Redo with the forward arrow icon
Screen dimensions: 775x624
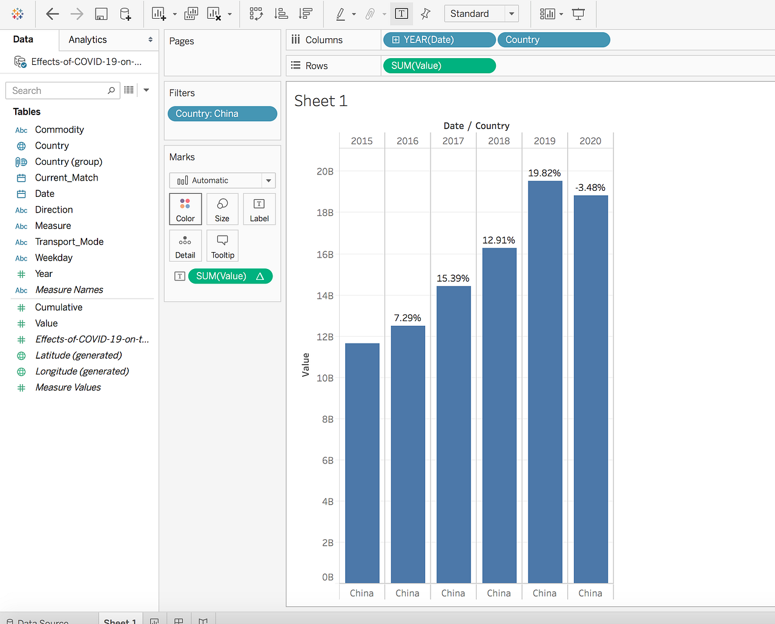point(77,14)
